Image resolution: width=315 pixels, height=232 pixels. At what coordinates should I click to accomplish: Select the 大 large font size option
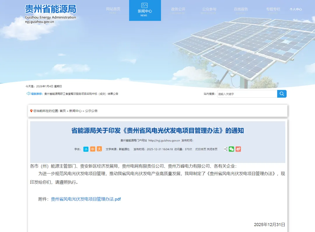tap(99, 149)
